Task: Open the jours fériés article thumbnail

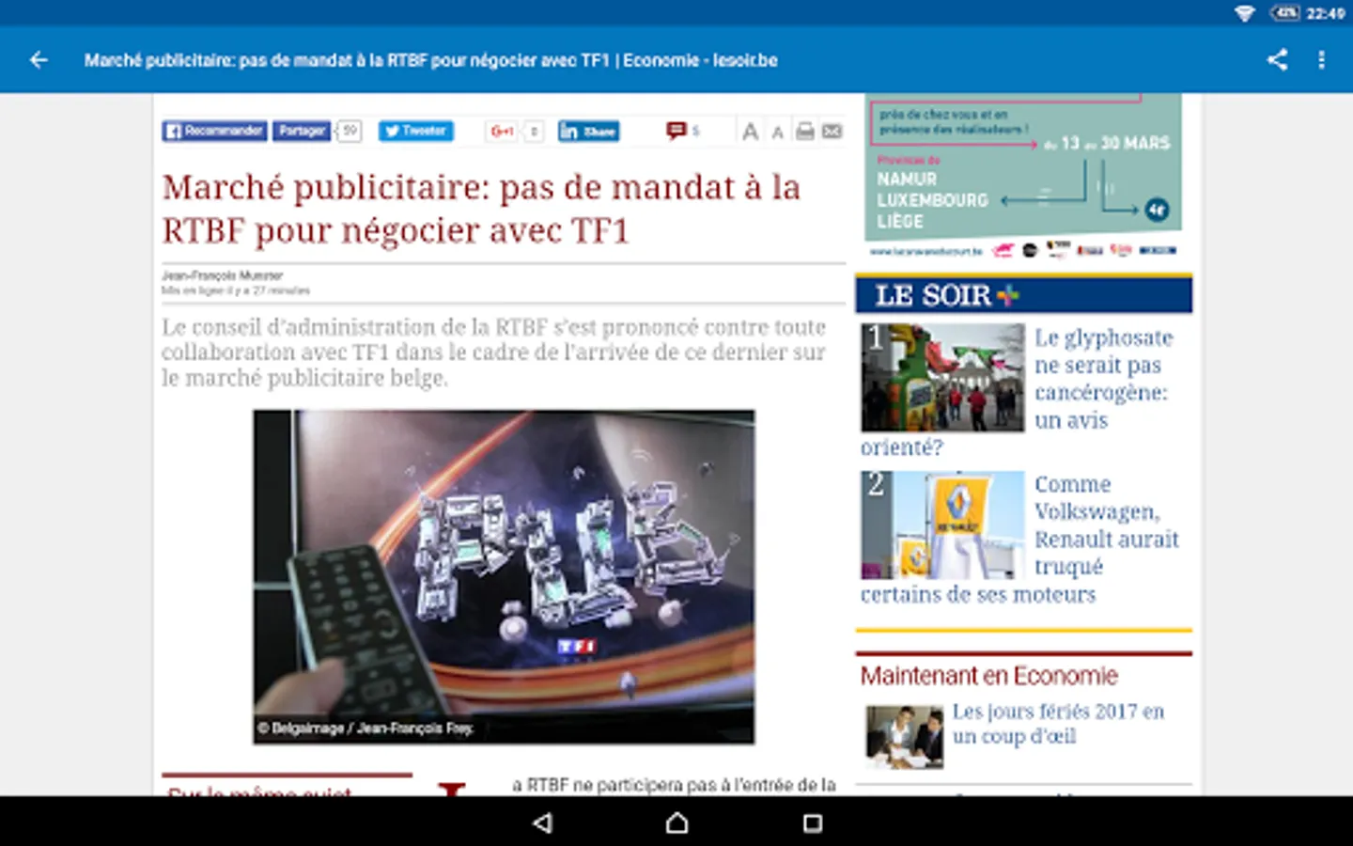Action: coord(904,736)
